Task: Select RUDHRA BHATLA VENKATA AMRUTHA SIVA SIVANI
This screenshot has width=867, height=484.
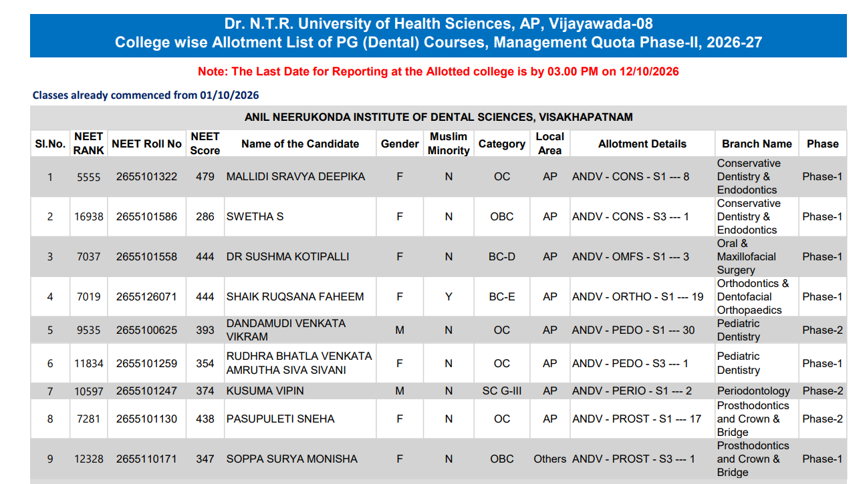Action: pos(299,364)
